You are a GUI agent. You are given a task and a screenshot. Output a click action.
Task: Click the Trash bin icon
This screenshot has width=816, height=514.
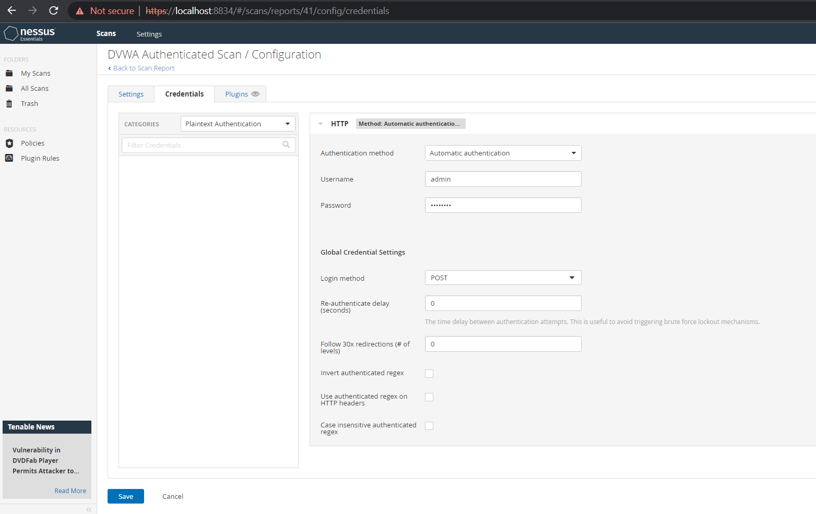click(x=9, y=103)
